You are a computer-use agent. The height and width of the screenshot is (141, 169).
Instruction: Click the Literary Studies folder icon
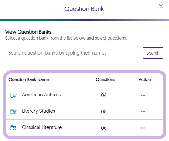point(13,111)
